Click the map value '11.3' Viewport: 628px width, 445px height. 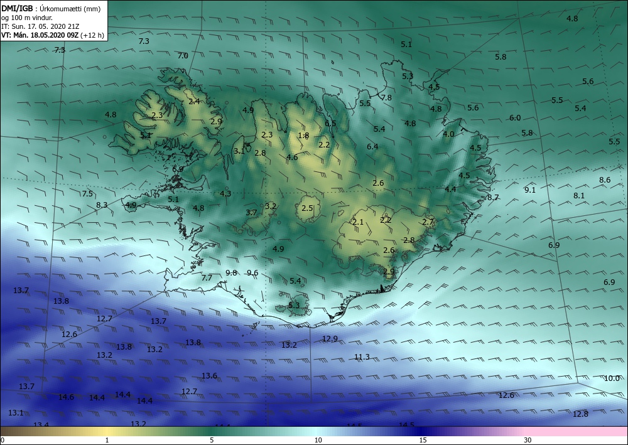(362, 357)
